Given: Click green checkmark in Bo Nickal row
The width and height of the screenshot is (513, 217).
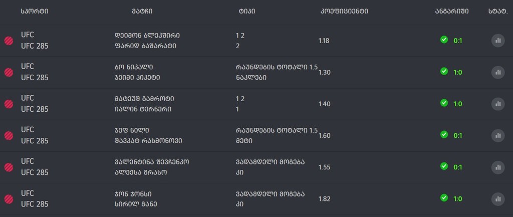Looking at the screenshot, I should point(444,72).
